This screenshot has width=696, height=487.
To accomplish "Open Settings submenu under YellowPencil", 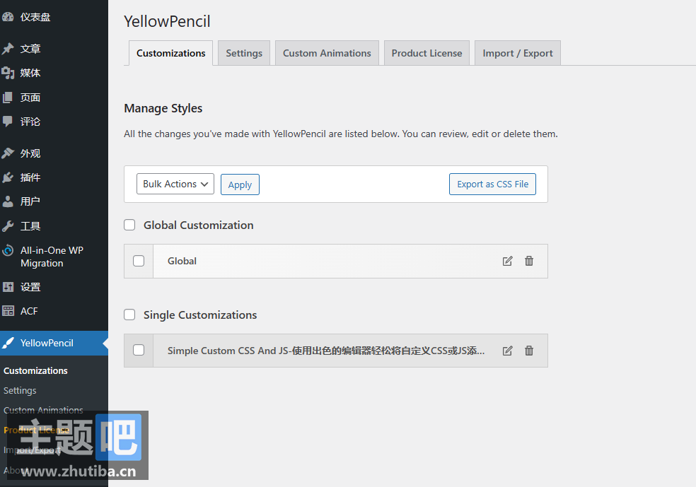I will 20,391.
